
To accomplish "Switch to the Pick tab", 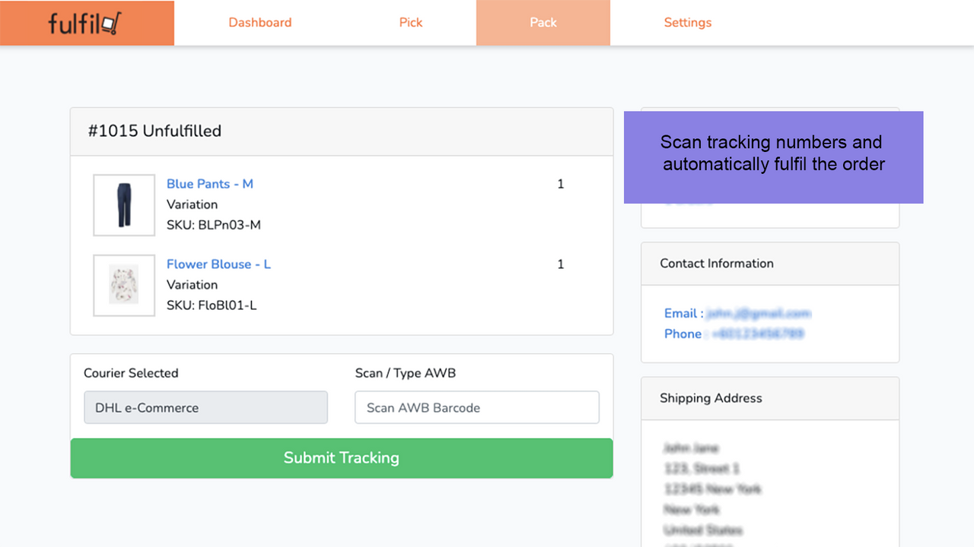I will (411, 23).
